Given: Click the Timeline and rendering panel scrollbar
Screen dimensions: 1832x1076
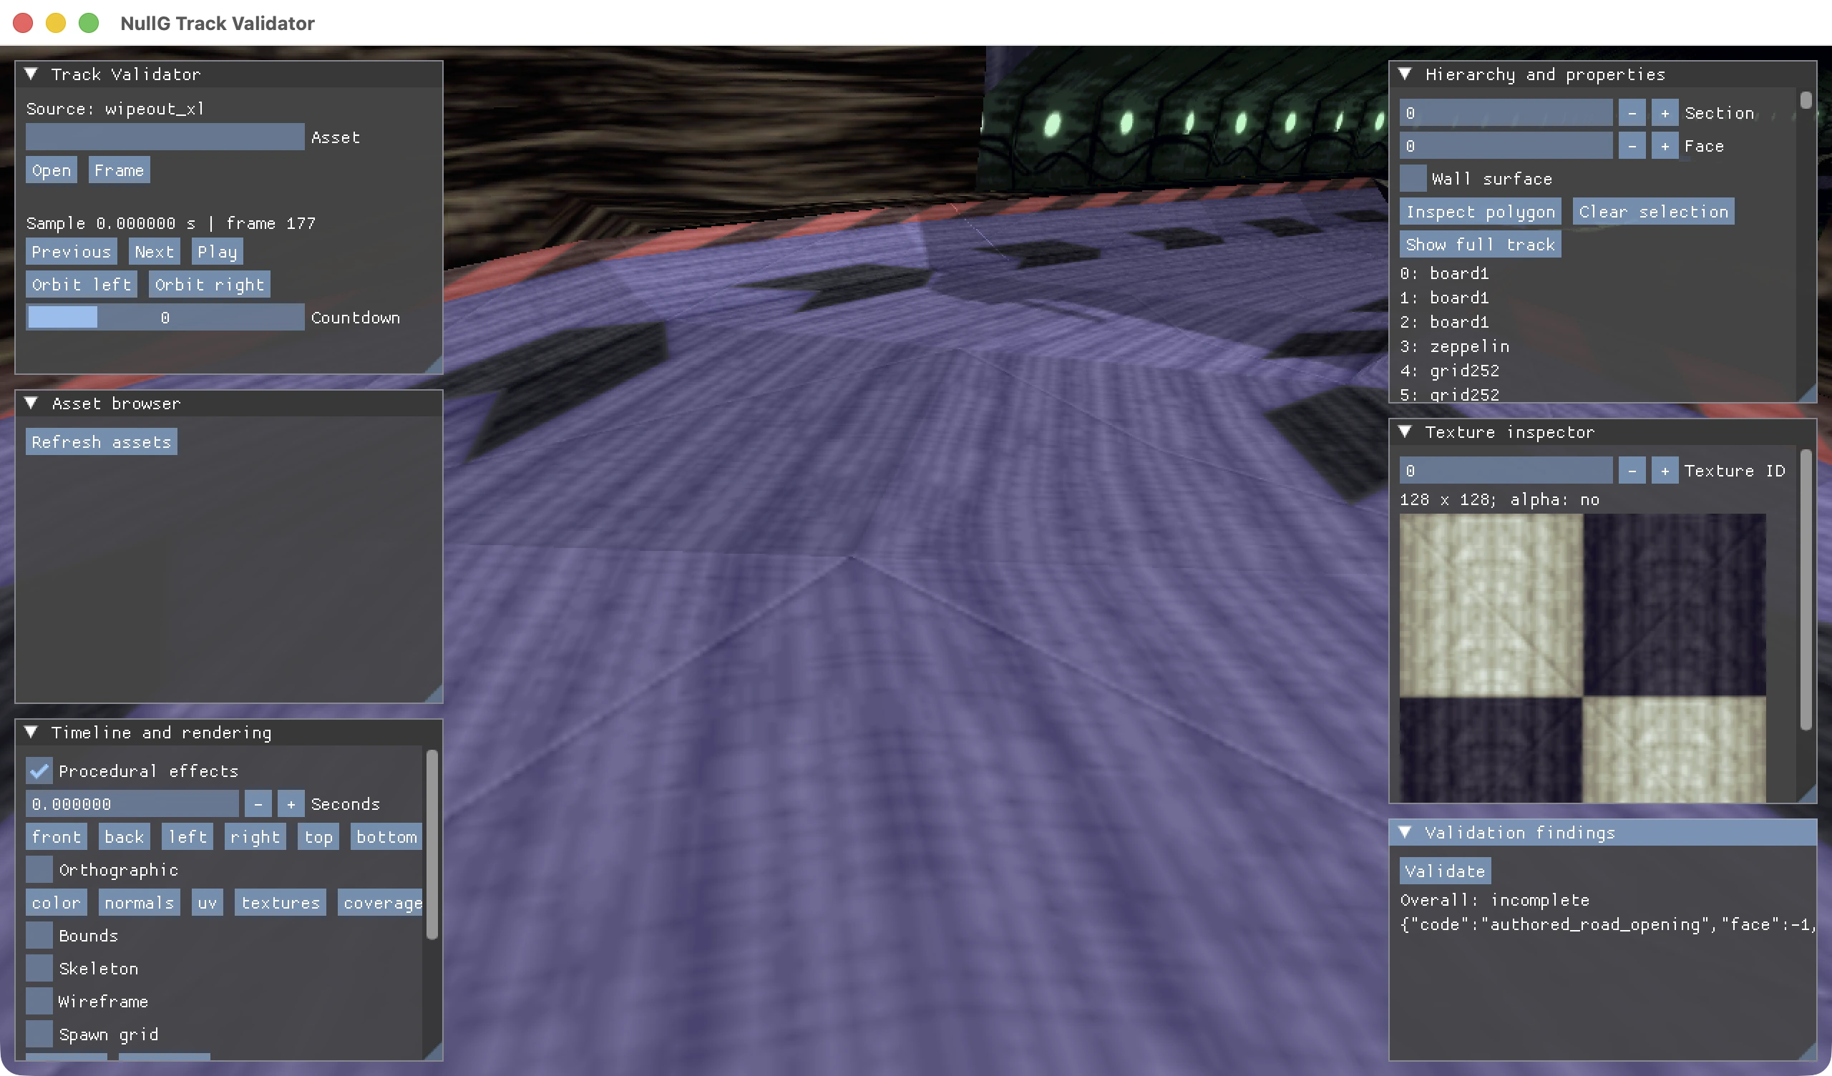Looking at the screenshot, I should (x=432, y=845).
